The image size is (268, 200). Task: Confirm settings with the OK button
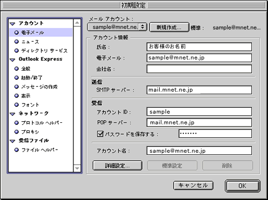click(242, 186)
